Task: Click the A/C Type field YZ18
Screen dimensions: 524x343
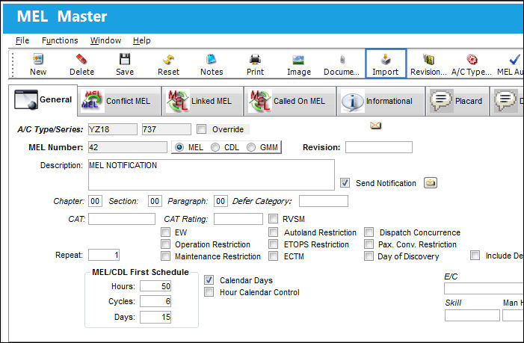Action: [x=113, y=129]
